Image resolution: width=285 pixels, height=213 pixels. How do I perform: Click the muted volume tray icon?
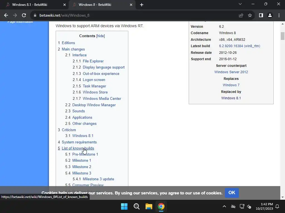click(x=249, y=206)
